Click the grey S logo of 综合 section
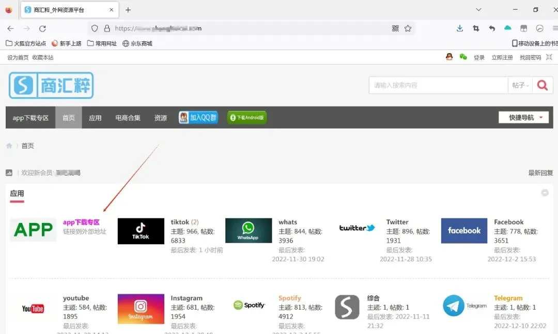This screenshot has width=558, height=334. 347,307
